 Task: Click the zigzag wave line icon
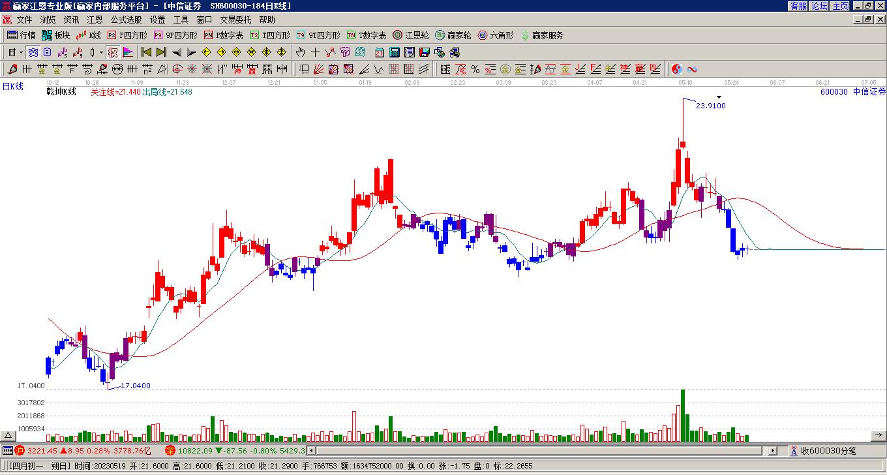coord(378,69)
